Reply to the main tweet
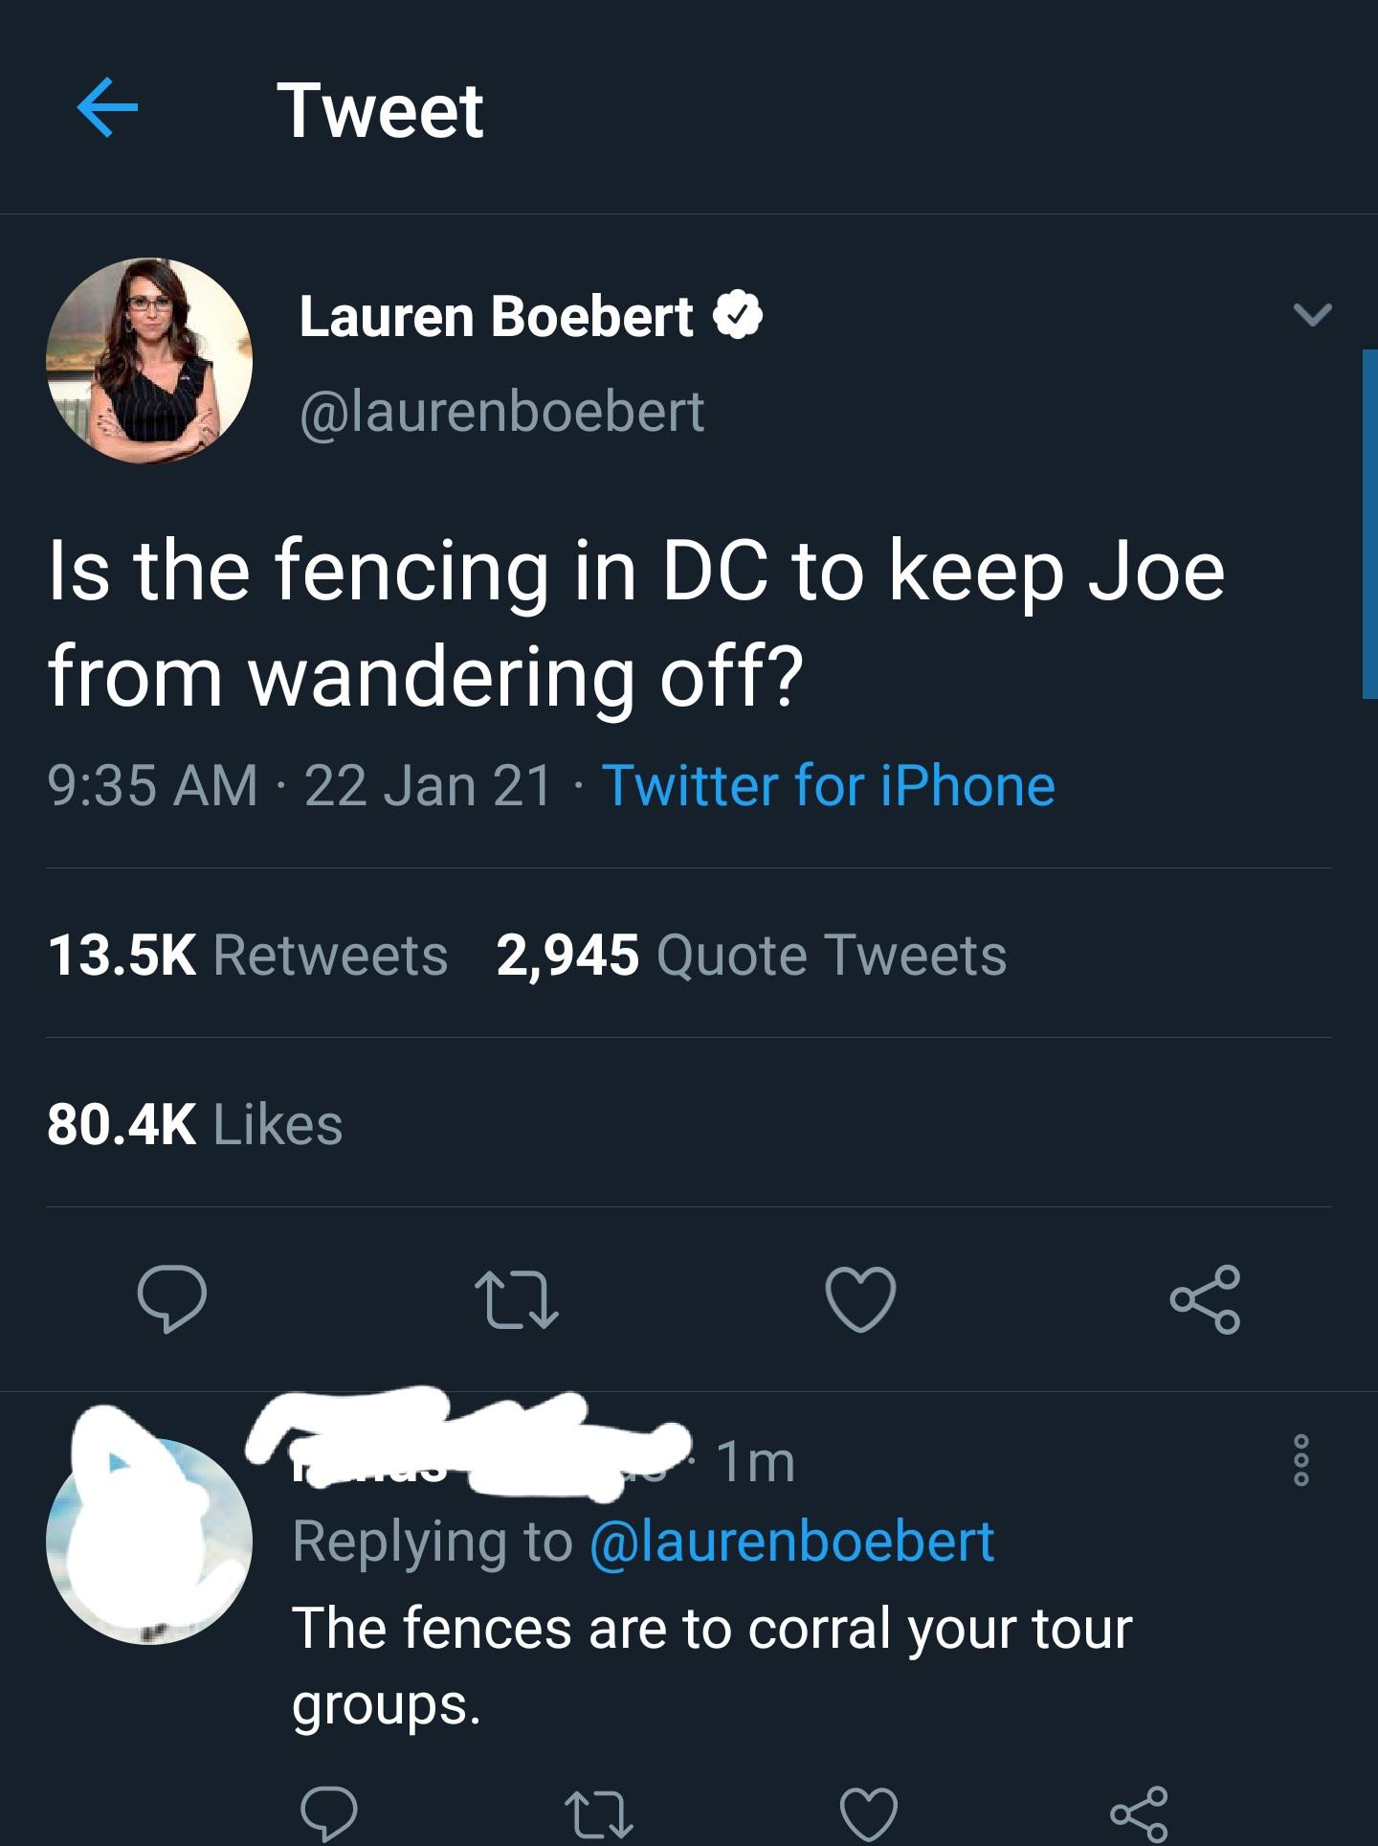Viewport: 1378px width, 1846px height. (172, 1299)
